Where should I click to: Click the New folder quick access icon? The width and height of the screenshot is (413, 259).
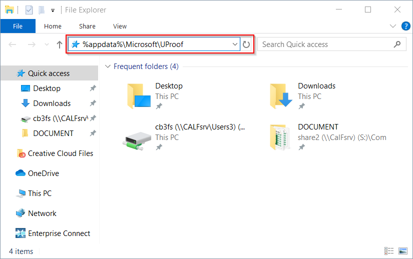[42, 10]
